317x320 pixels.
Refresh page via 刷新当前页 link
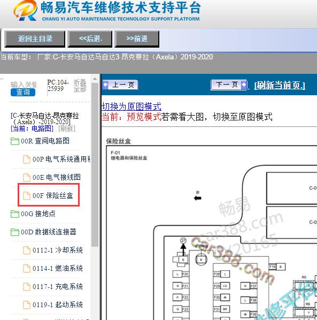280,85
